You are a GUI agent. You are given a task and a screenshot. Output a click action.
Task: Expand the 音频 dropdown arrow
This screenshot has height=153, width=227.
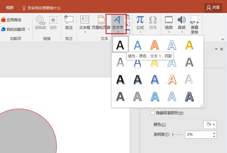tap(182, 32)
